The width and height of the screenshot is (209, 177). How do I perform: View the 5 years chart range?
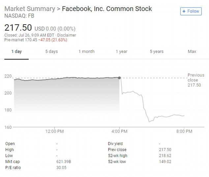coord(157,51)
